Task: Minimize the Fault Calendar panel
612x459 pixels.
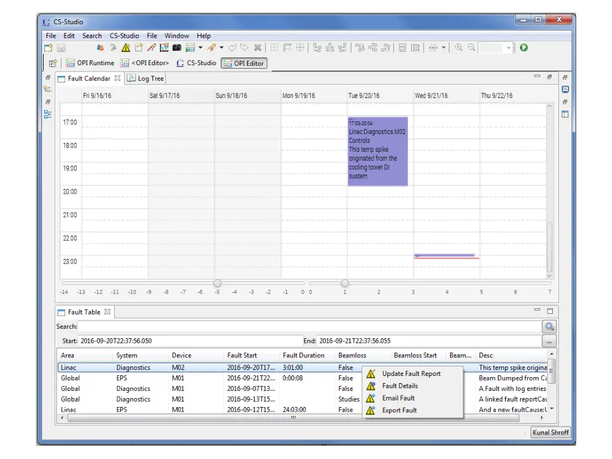Action: pyautogui.click(x=537, y=76)
